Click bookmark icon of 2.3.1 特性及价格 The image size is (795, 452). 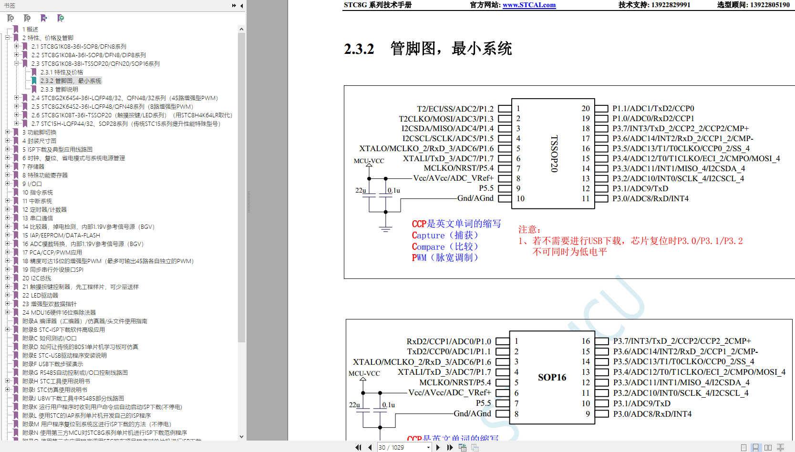[34, 72]
